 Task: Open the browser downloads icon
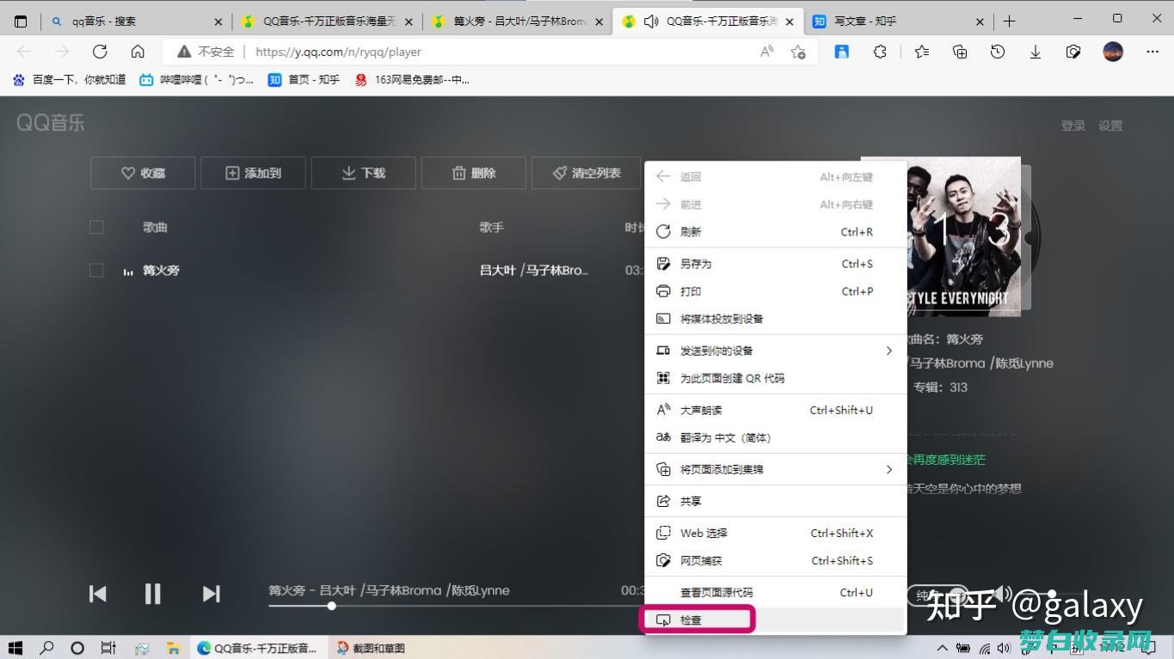click(1036, 52)
